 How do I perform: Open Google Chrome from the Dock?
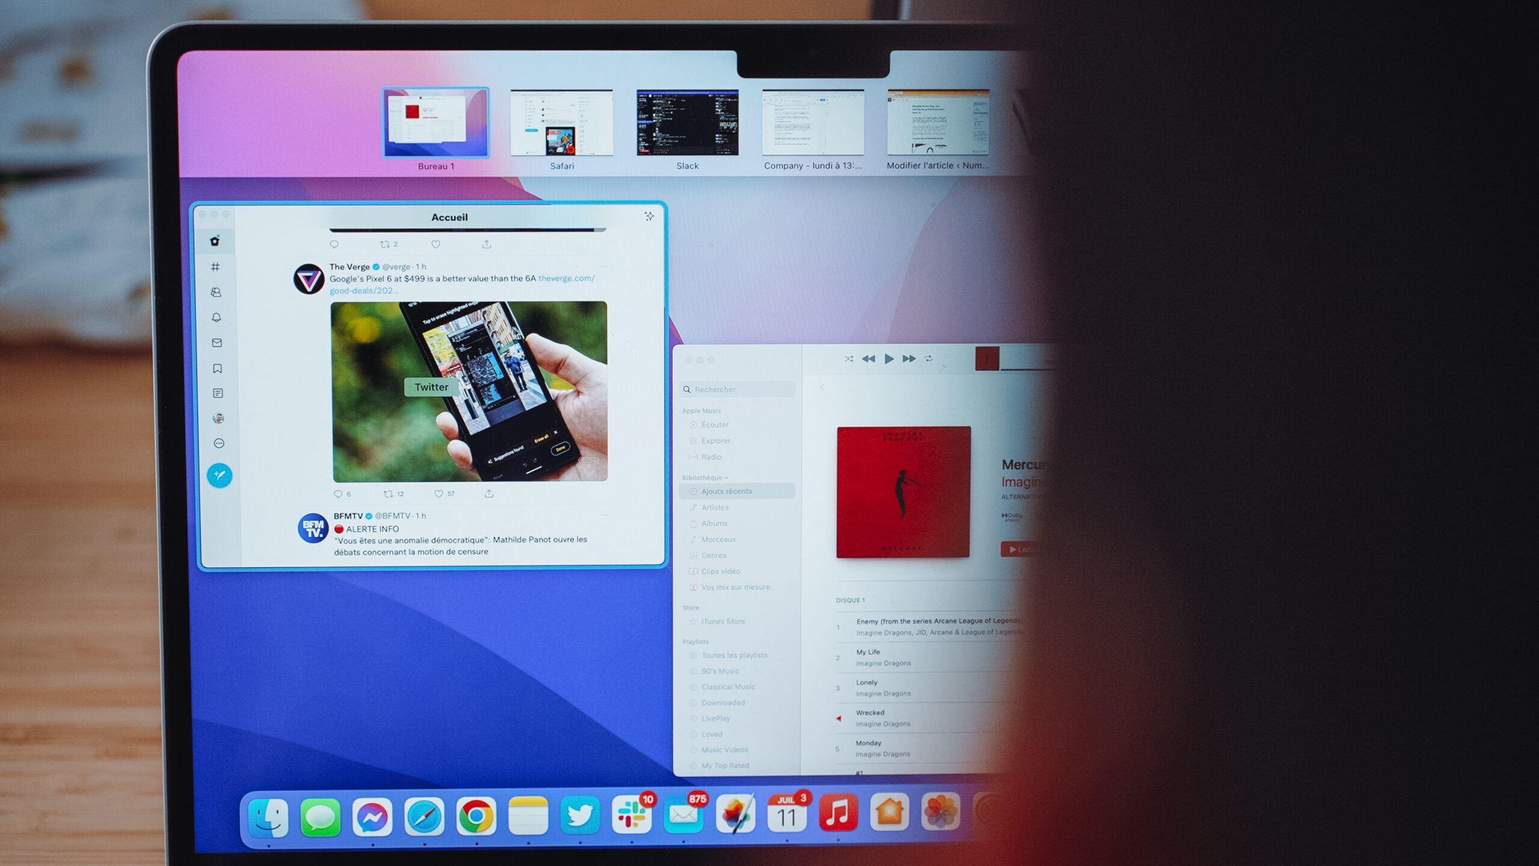[x=476, y=816]
